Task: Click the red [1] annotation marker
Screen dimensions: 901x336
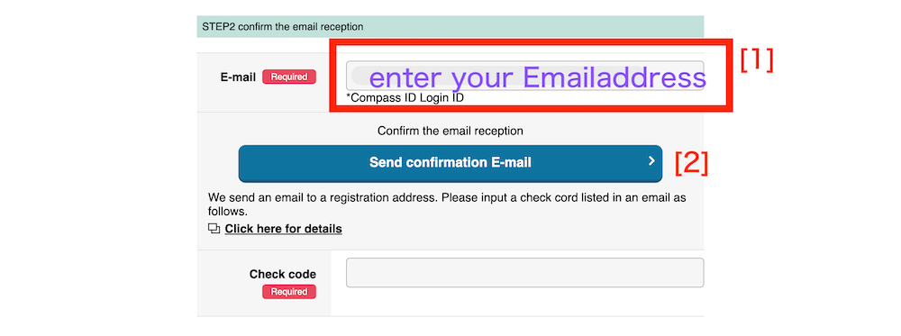Action: click(757, 59)
